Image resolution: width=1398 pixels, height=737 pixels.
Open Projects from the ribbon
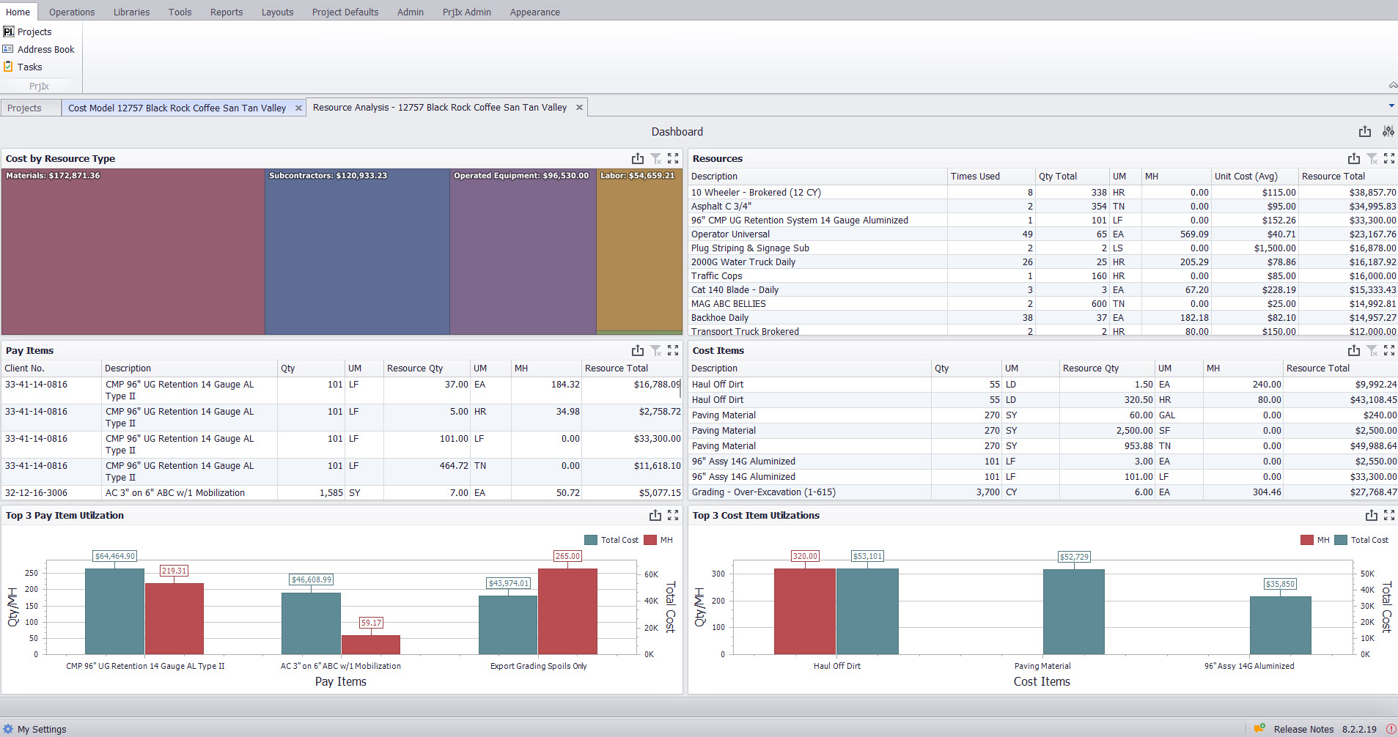click(x=27, y=32)
